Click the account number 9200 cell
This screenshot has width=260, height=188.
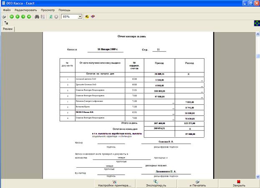[134, 79]
